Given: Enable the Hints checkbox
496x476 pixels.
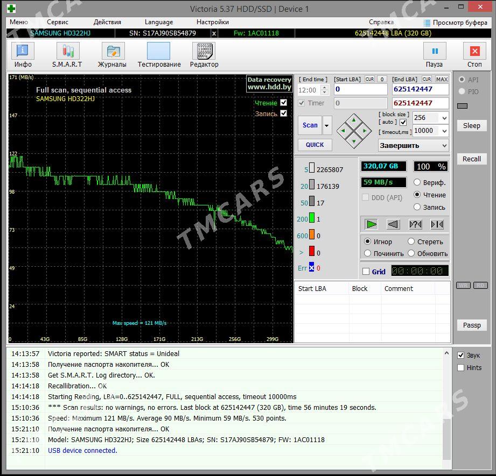Looking at the screenshot, I should (x=461, y=368).
